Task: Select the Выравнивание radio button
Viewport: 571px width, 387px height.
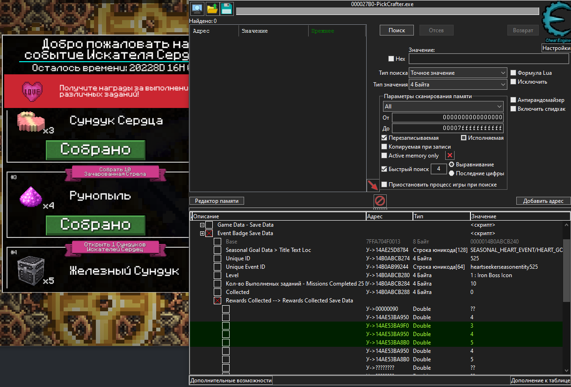Action: pos(452,165)
